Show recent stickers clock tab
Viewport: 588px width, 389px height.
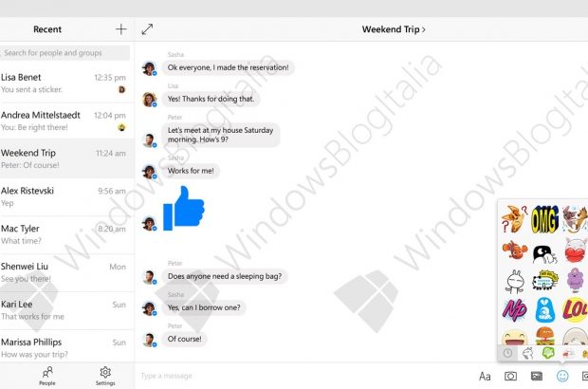click(507, 353)
